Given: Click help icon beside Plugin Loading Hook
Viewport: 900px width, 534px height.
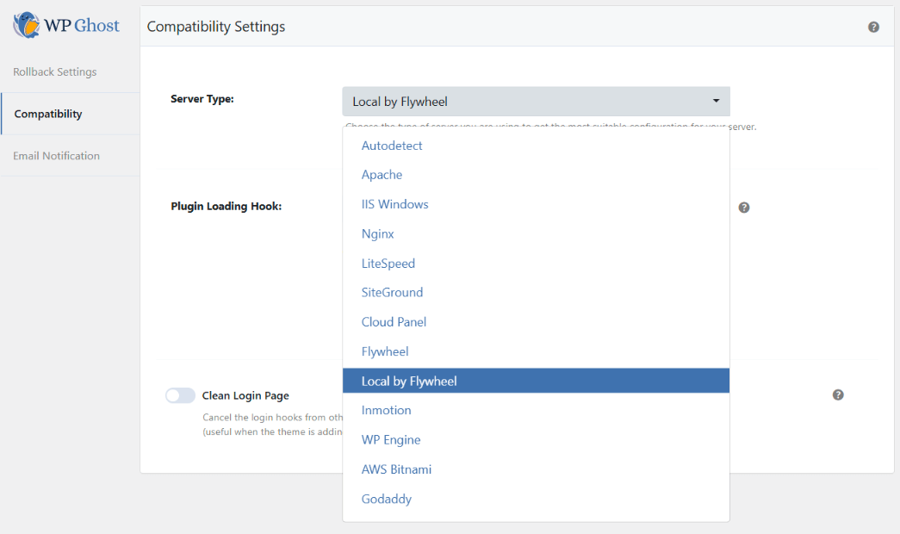Looking at the screenshot, I should pos(744,208).
